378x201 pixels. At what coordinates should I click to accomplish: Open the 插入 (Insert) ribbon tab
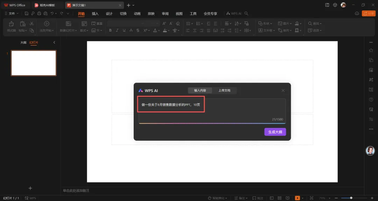[x=95, y=14]
